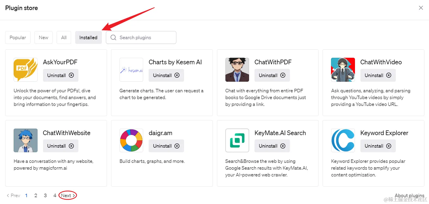Click the ChatWithPDF avatar icon
The width and height of the screenshot is (429, 204).
pos(237,70)
